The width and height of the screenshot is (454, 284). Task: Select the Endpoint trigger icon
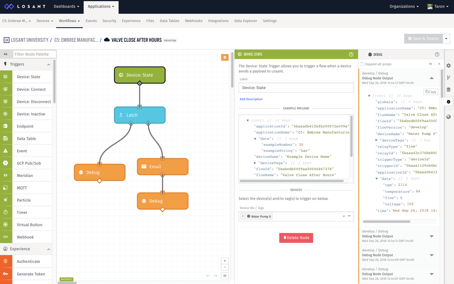click(x=6, y=126)
